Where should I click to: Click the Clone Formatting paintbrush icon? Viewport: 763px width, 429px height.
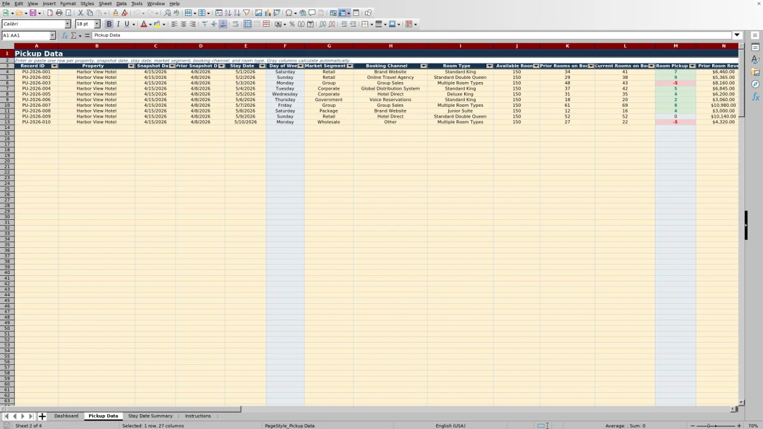coord(115,13)
